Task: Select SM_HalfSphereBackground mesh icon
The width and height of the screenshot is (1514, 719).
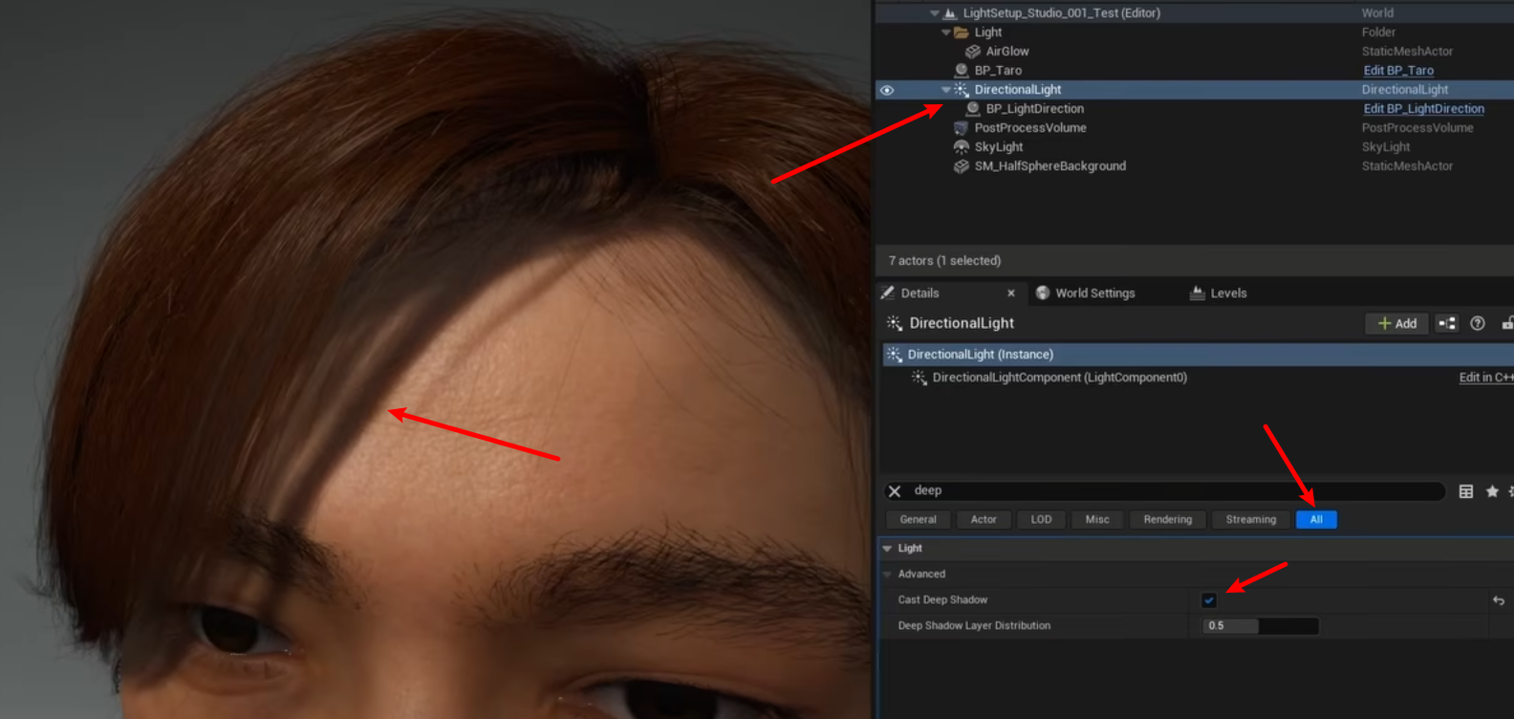Action: tap(962, 166)
